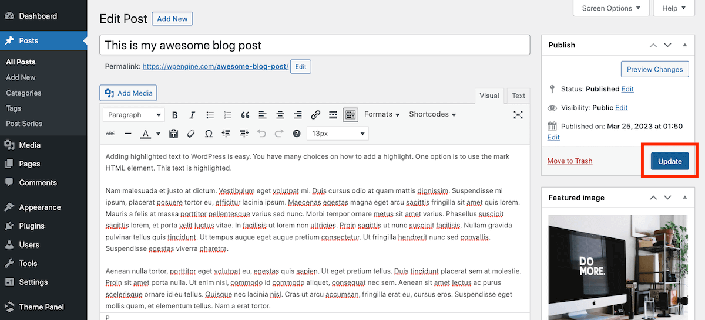Open Plugins in the admin sidebar
The height and width of the screenshot is (320, 705).
pyautogui.click(x=32, y=226)
